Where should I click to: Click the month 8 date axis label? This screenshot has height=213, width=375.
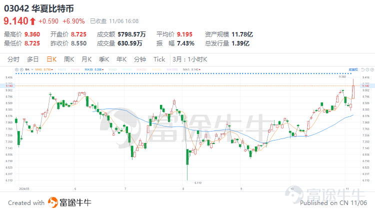(183, 189)
